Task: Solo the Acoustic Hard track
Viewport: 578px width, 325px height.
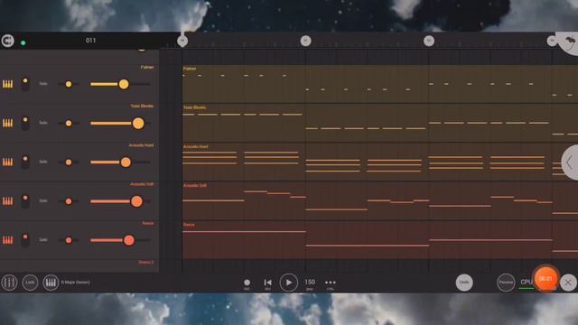Action: click(43, 162)
